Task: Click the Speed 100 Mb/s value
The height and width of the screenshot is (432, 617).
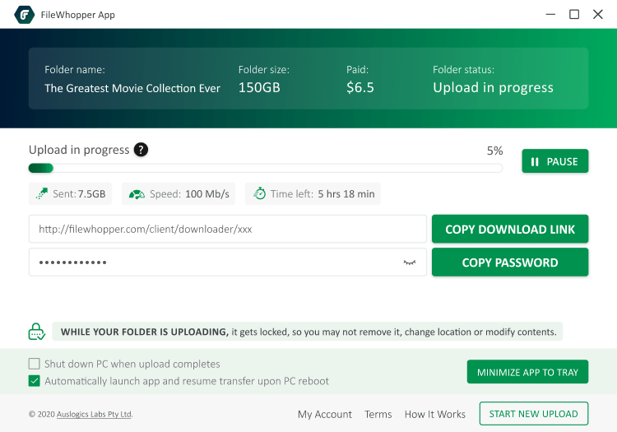Action: coord(207,194)
